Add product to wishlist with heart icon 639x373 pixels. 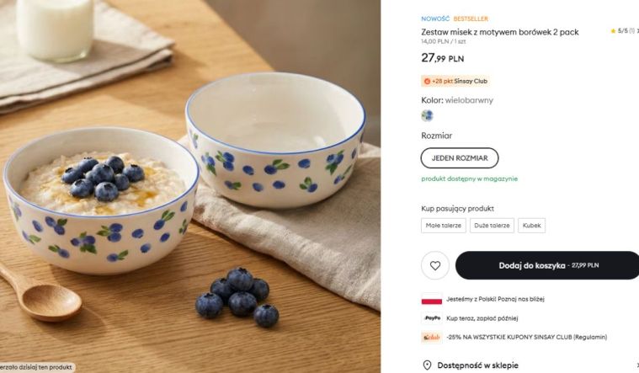tap(435, 265)
